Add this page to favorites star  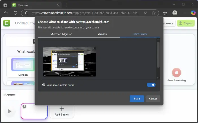[x=154, y=13]
